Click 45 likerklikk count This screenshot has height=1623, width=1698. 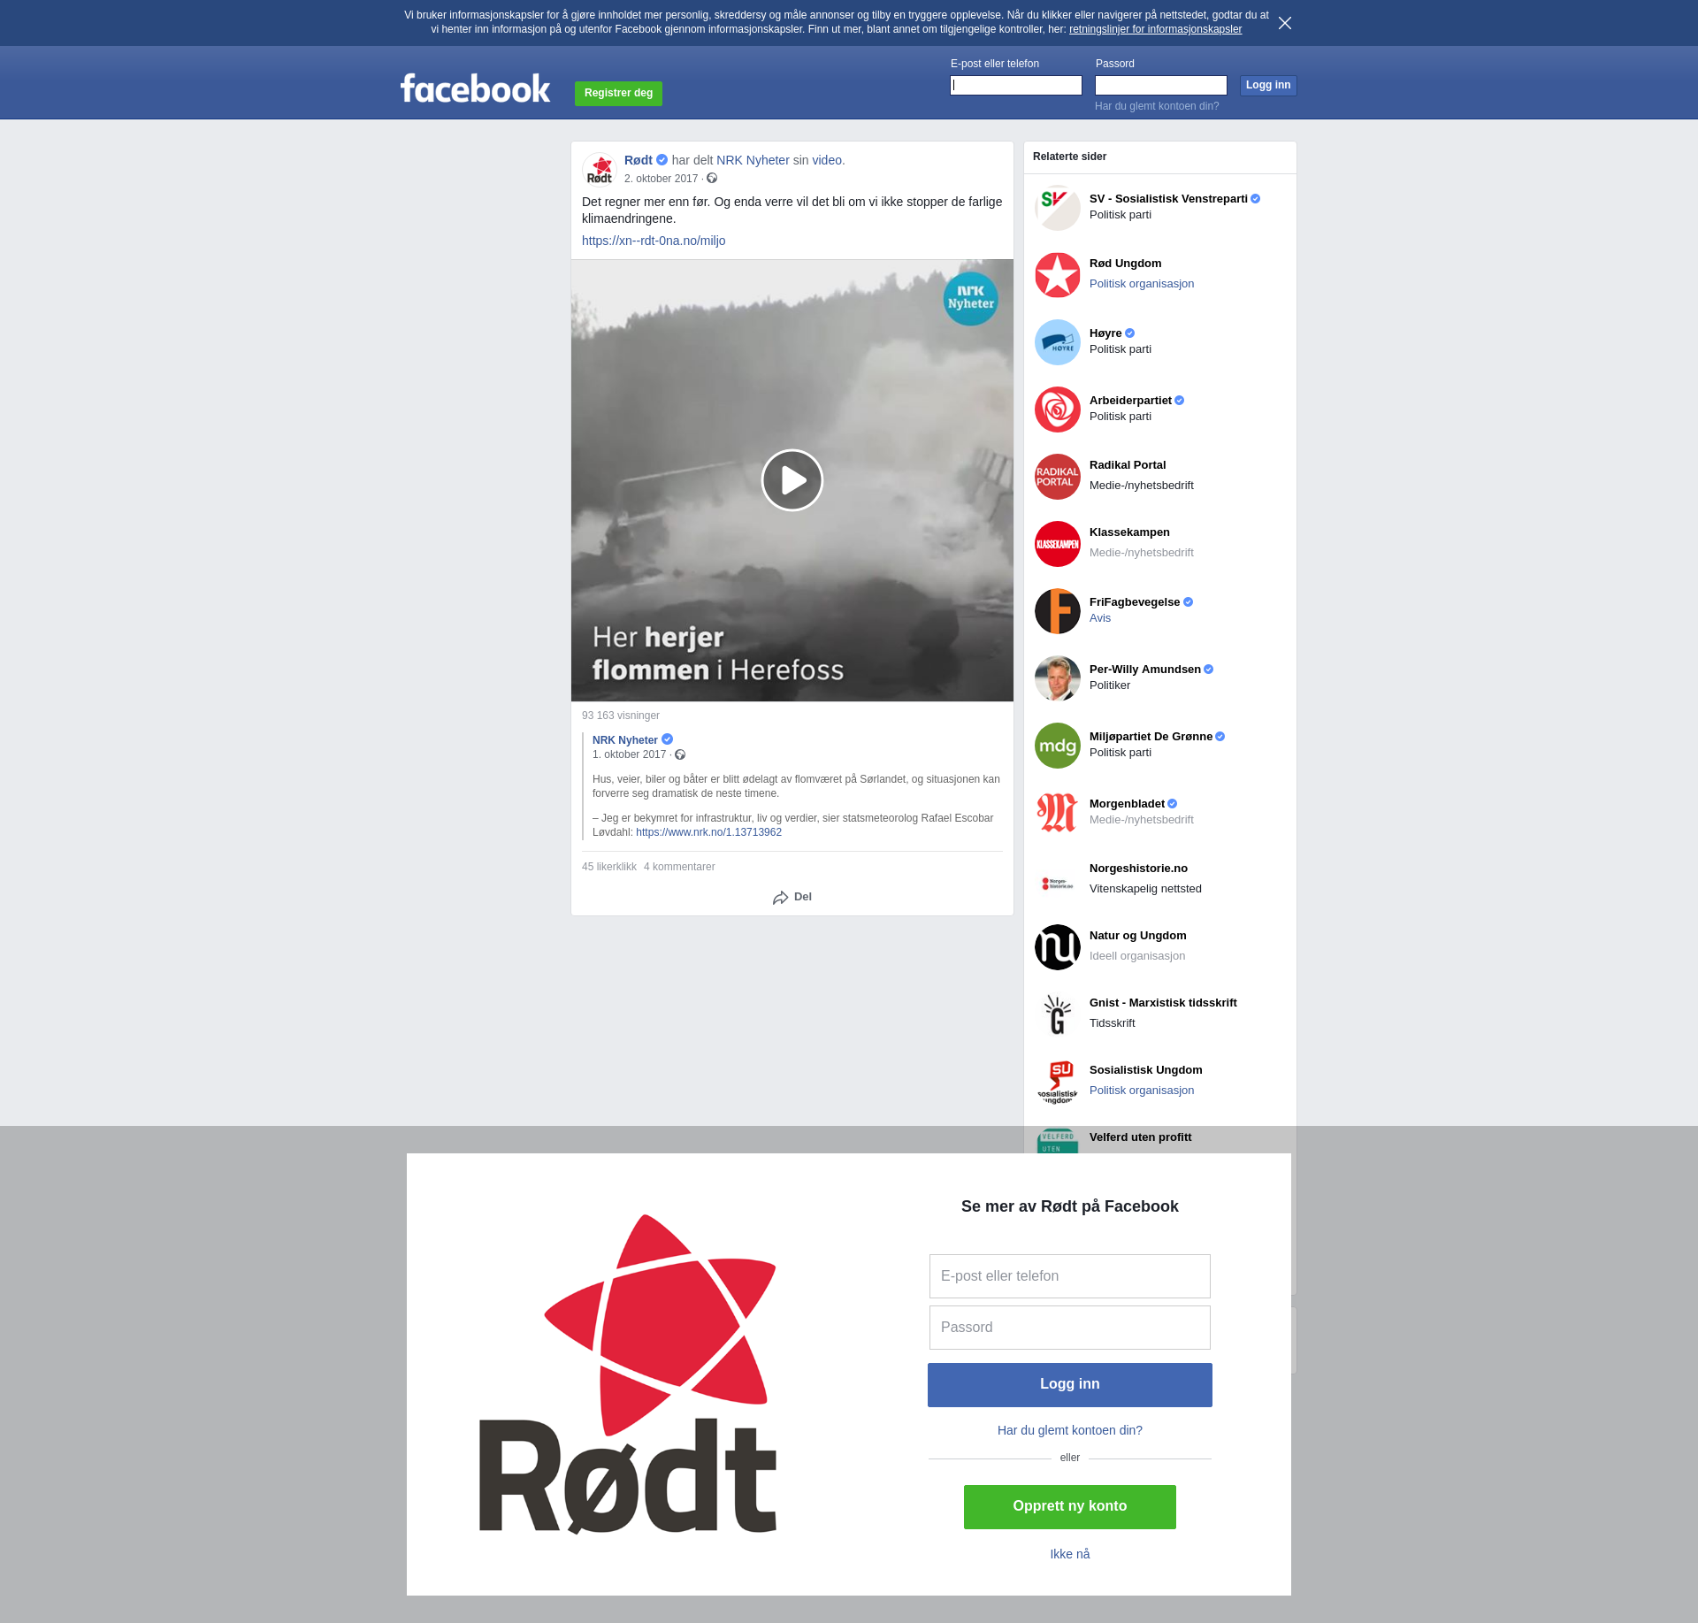coord(609,867)
